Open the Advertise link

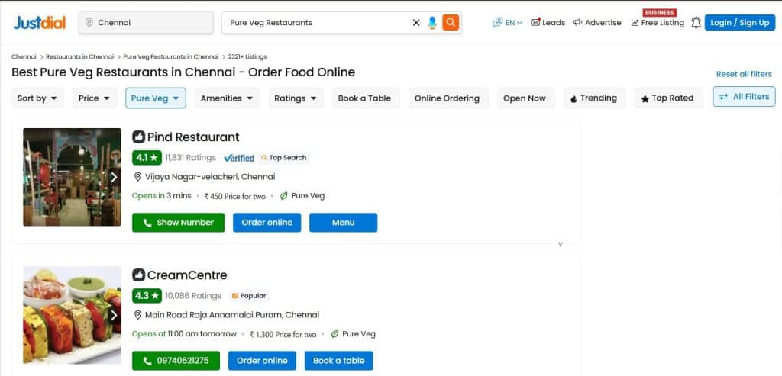pos(597,22)
